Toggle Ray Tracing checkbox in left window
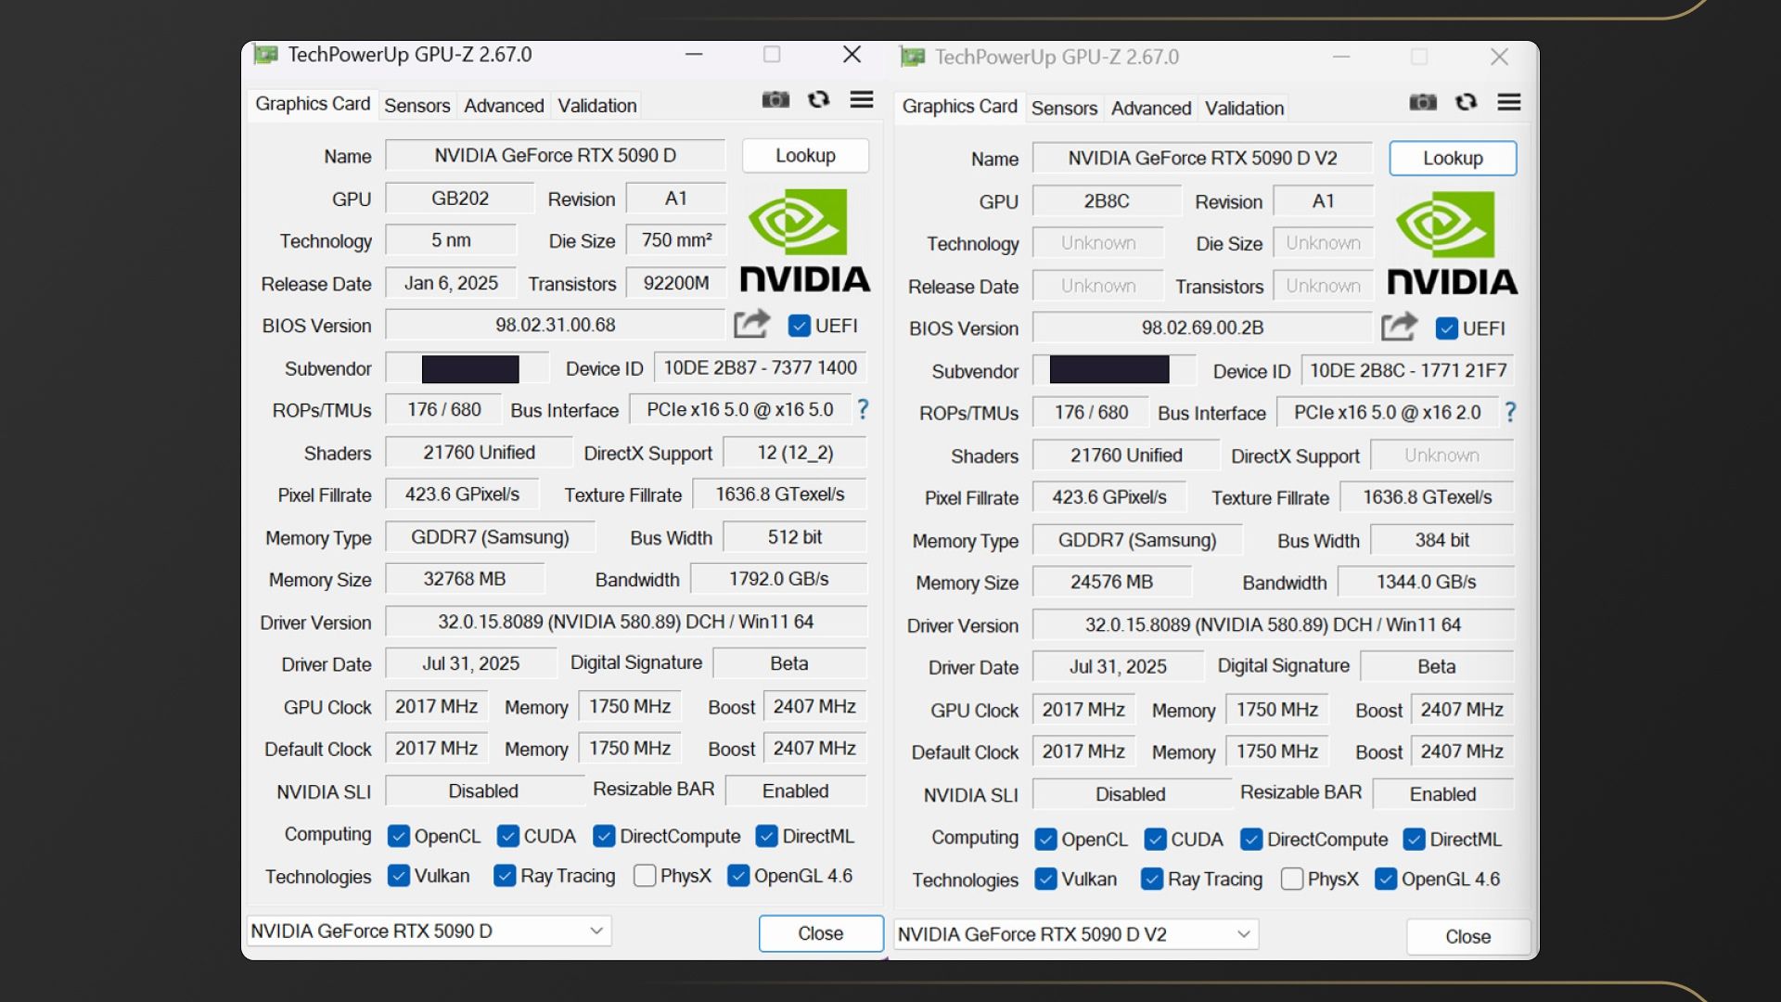Image resolution: width=1781 pixels, height=1002 pixels. click(505, 876)
